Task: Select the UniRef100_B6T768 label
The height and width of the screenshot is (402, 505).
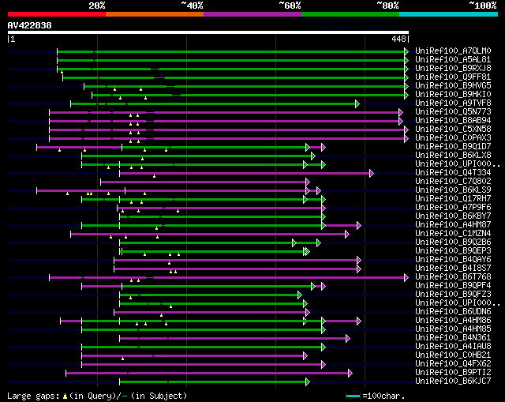Action: (x=453, y=277)
